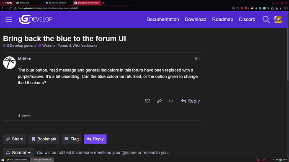Show hidden system tray icons
This screenshot has height=162, width=289.
(x=273, y=160)
